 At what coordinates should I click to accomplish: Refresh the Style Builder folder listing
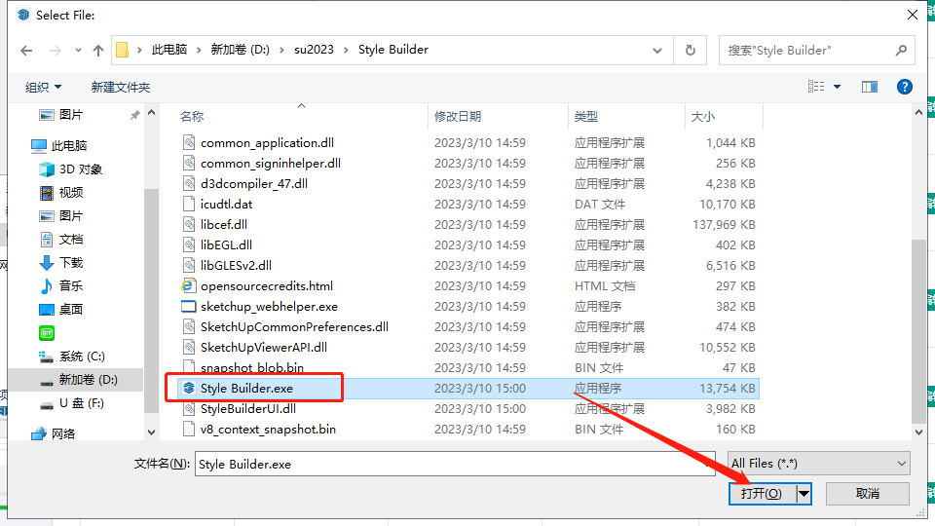click(691, 50)
